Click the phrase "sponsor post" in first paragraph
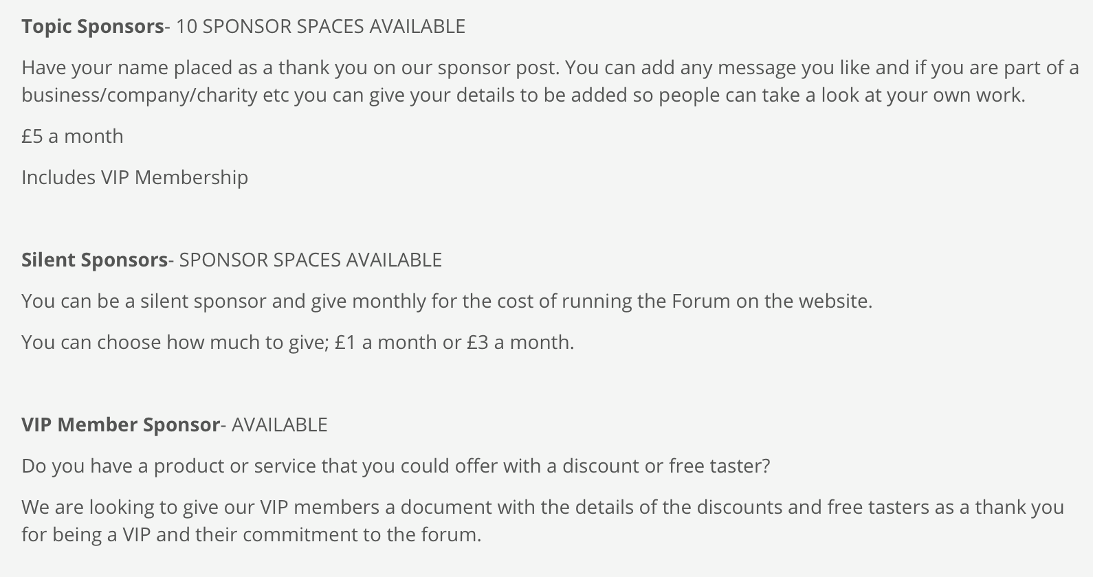The height and width of the screenshot is (577, 1093). (498, 68)
